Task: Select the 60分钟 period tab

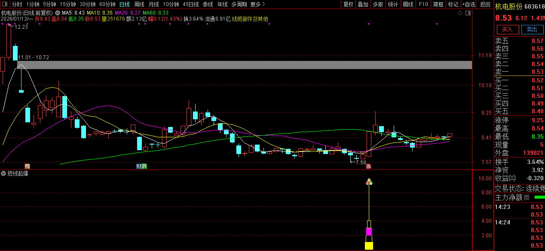Action: (107, 4)
